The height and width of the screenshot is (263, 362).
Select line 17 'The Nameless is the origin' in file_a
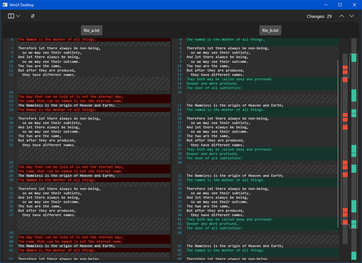click(x=94, y=106)
